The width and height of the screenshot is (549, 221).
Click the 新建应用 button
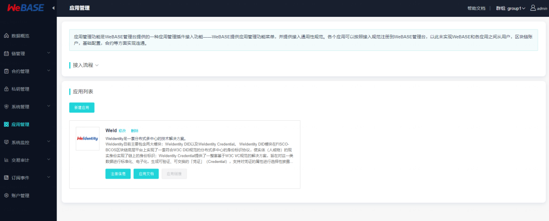tap(81, 107)
